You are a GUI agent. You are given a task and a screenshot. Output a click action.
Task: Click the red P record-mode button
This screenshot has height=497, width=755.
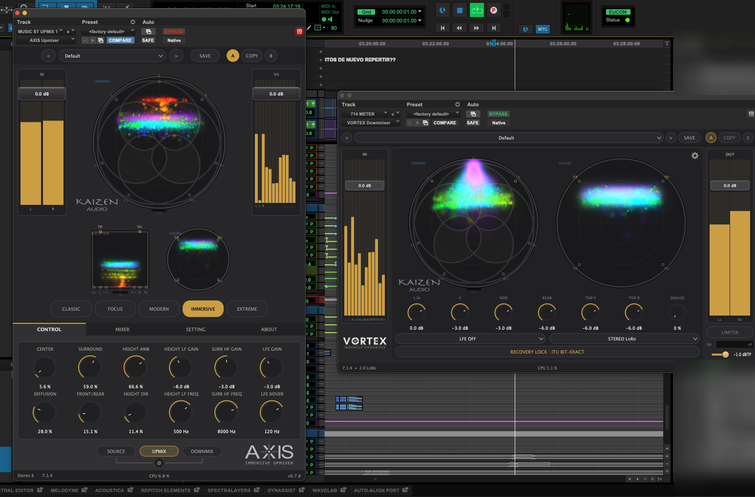click(493, 10)
